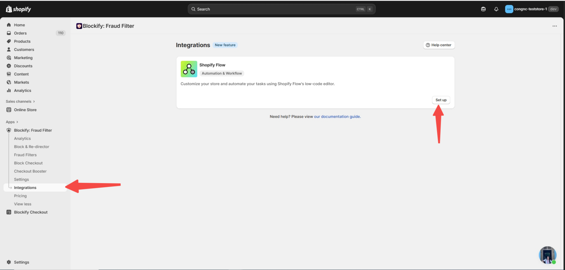The image size is (565, 270).
Task: Click the Shopify logo
Action: point(18,9)
